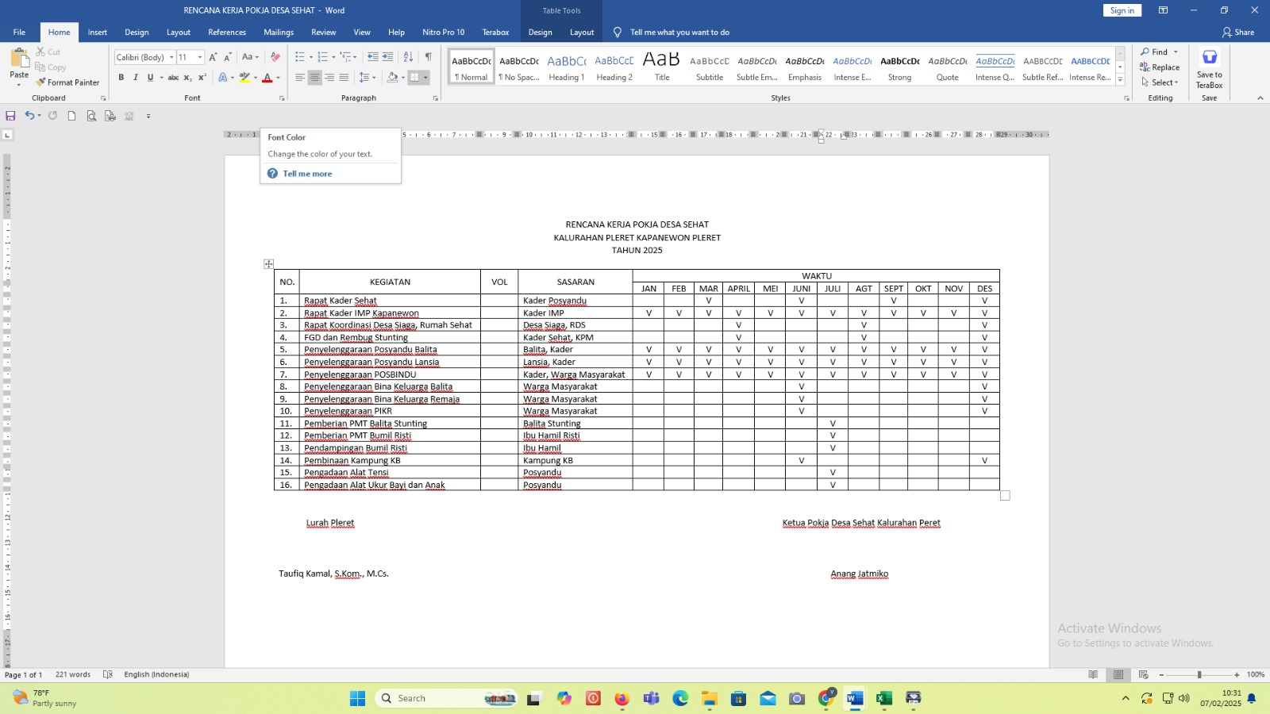The width and height of the screenshot is (1270, 714).
Task: Open the font name dropdown
Action: click(171, 57)
